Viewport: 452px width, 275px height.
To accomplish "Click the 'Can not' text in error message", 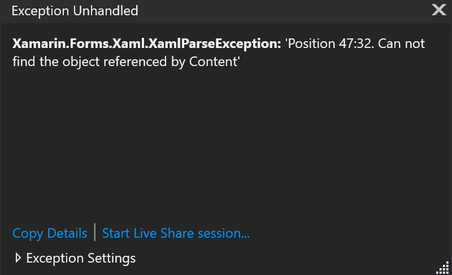I will click(x=401, y=43).
